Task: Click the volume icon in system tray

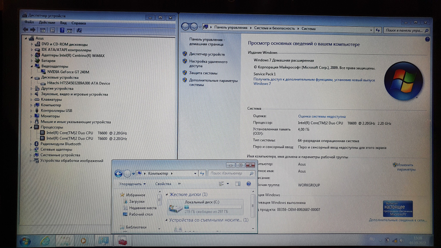Action: pos(401,240)
